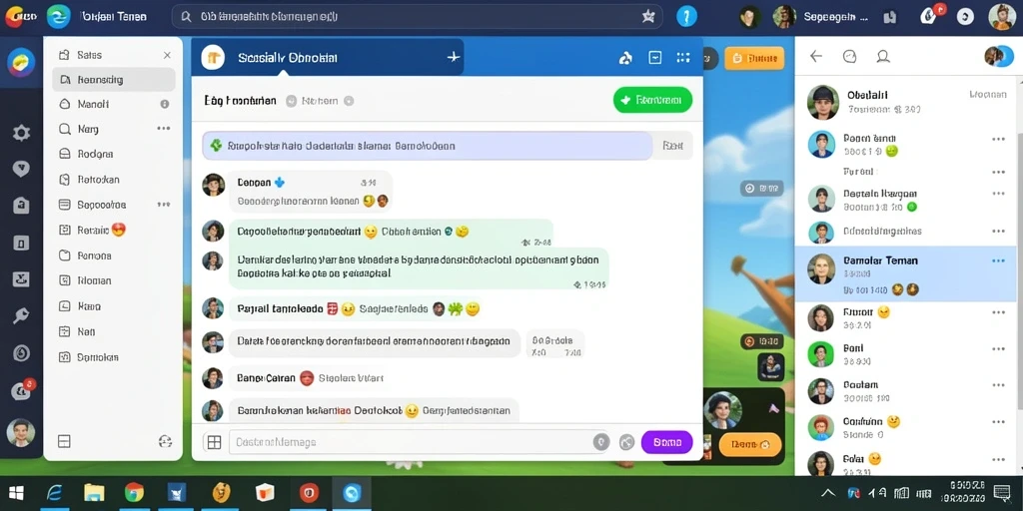
Task: Launch Chrome from the taskbar
Action: [135, 493]
